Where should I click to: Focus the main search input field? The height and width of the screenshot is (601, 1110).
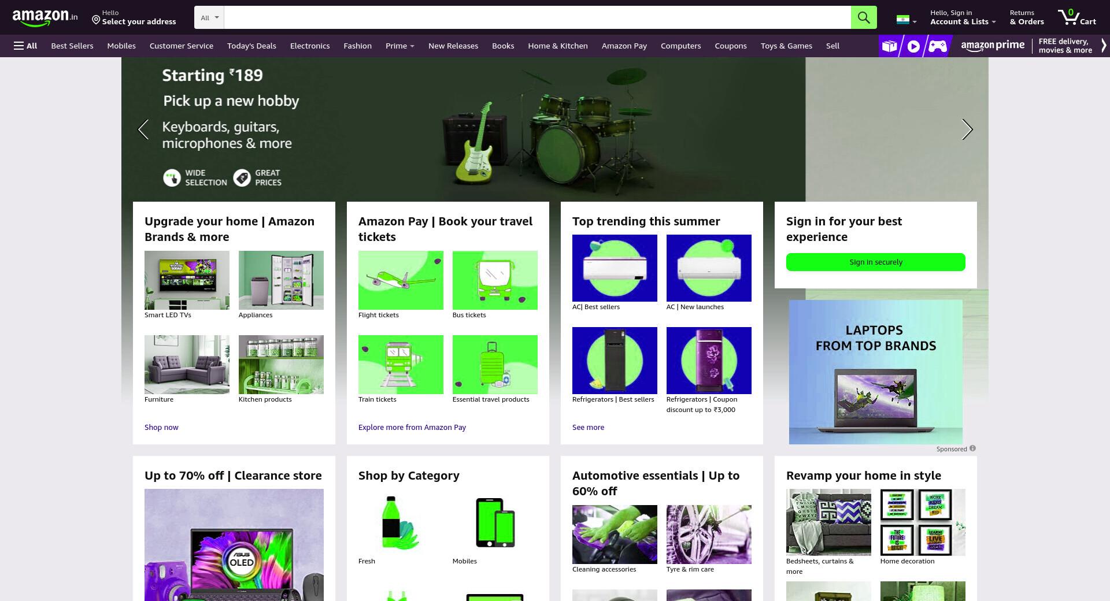tap(538, 17)
